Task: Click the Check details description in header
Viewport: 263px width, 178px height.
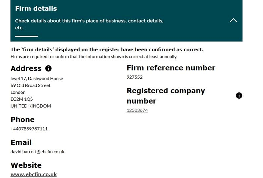Action: (x=89, y=24)
